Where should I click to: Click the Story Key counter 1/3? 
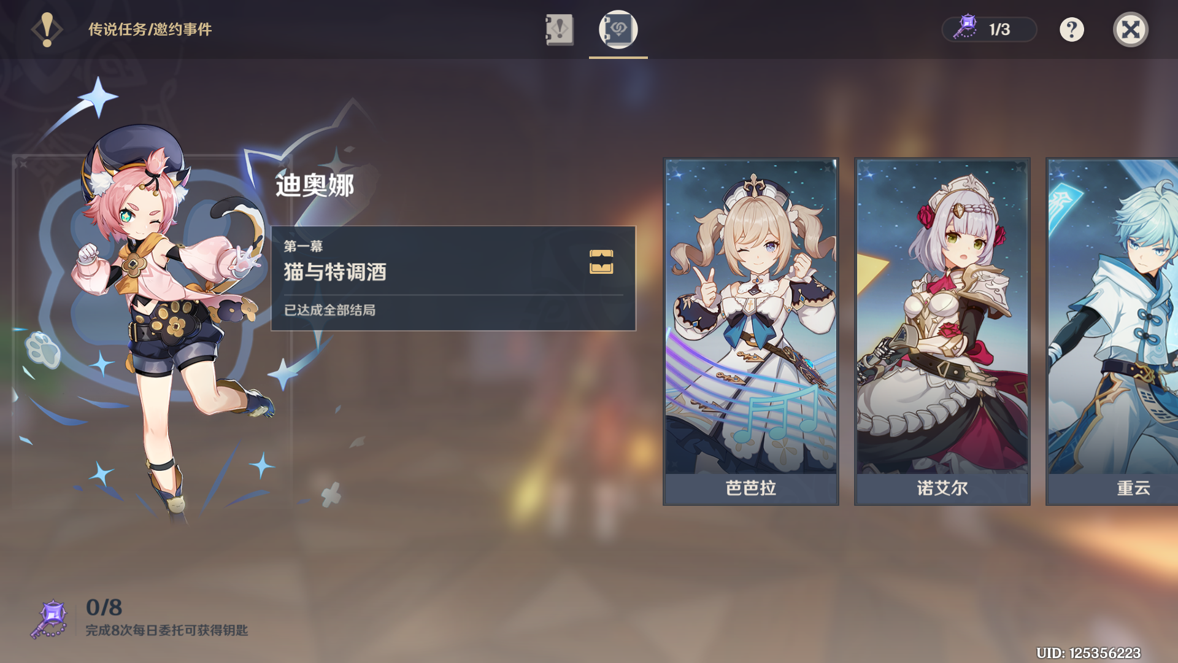[989, 29]
